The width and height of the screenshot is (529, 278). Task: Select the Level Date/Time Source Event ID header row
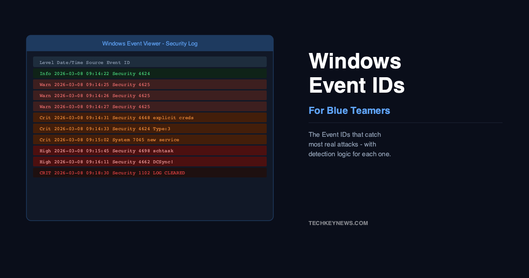pos(150,62)
